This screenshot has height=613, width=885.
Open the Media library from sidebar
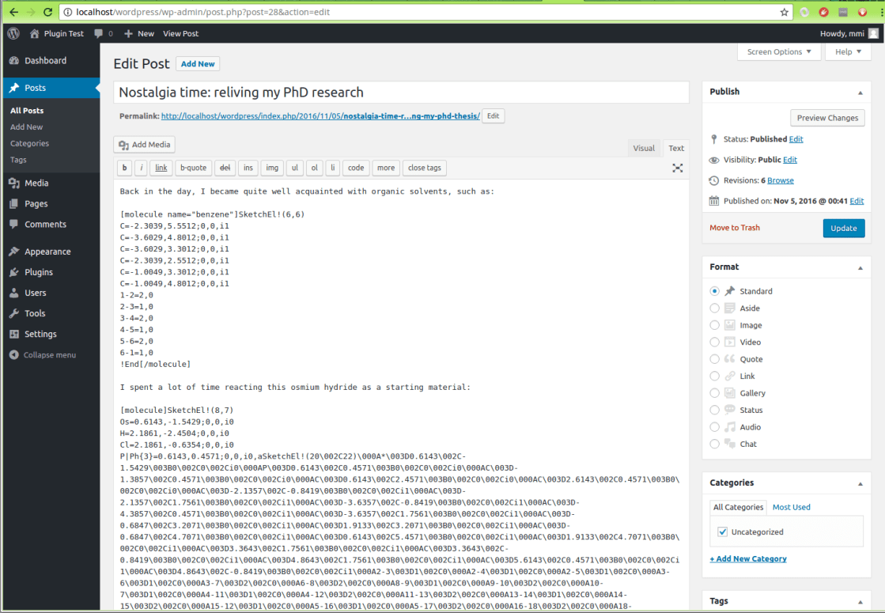(36, 183)
